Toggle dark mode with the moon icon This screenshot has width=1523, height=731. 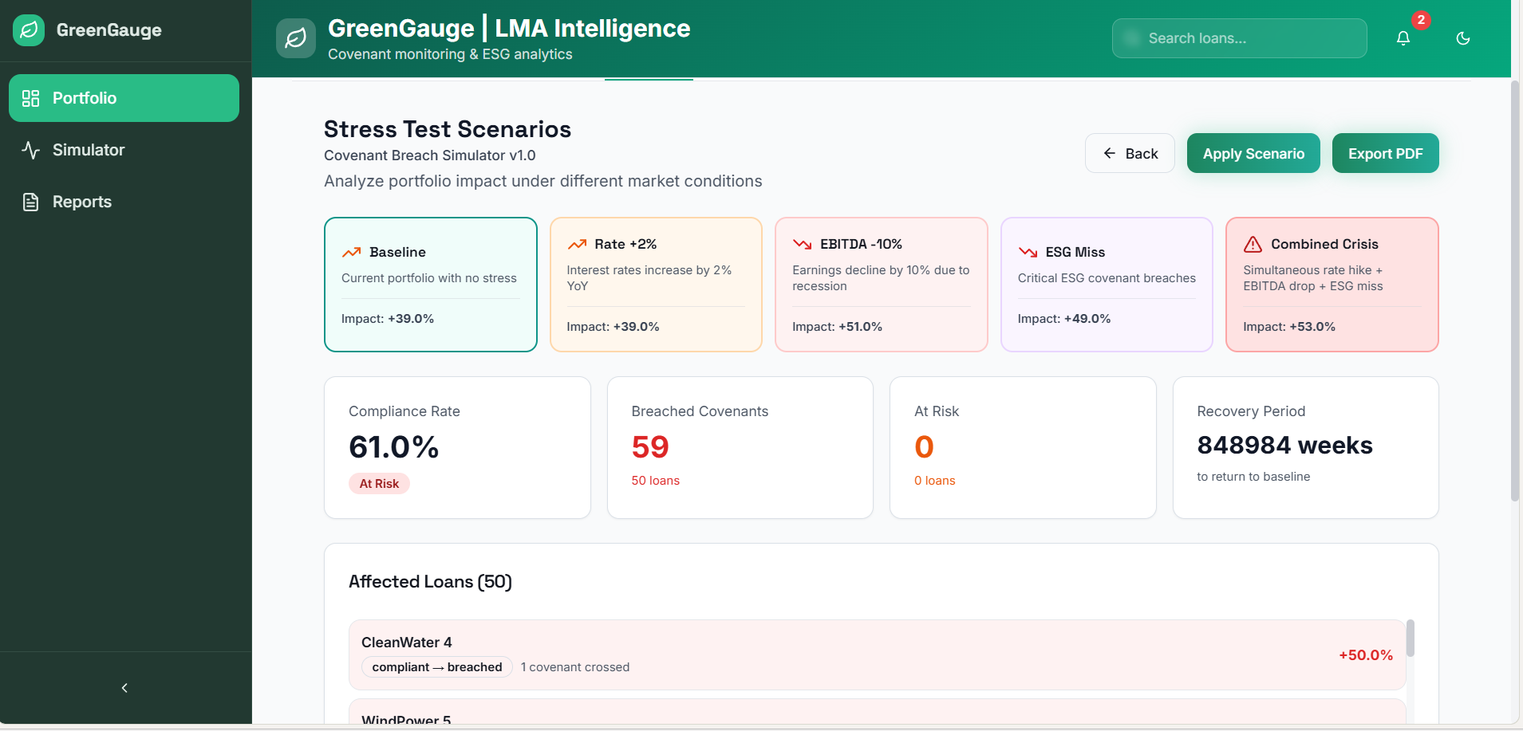point(1463,38)
